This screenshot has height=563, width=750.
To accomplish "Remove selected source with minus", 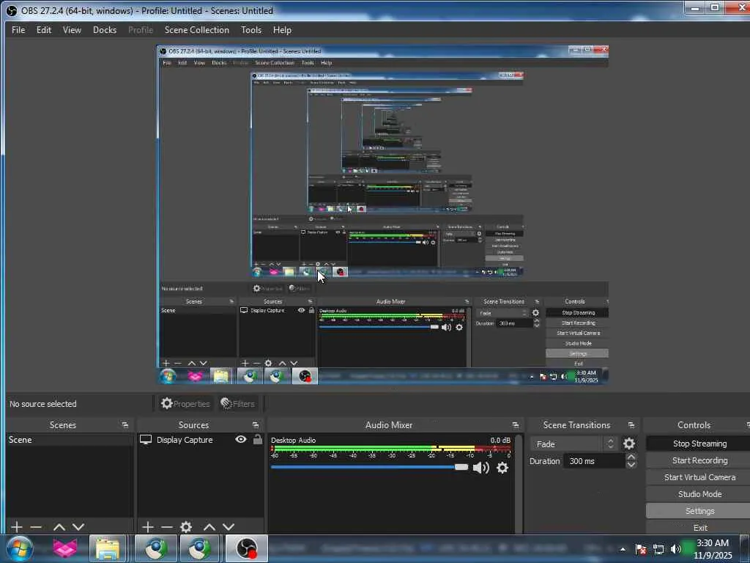I will pyautogui.click(x=167, y=527).
